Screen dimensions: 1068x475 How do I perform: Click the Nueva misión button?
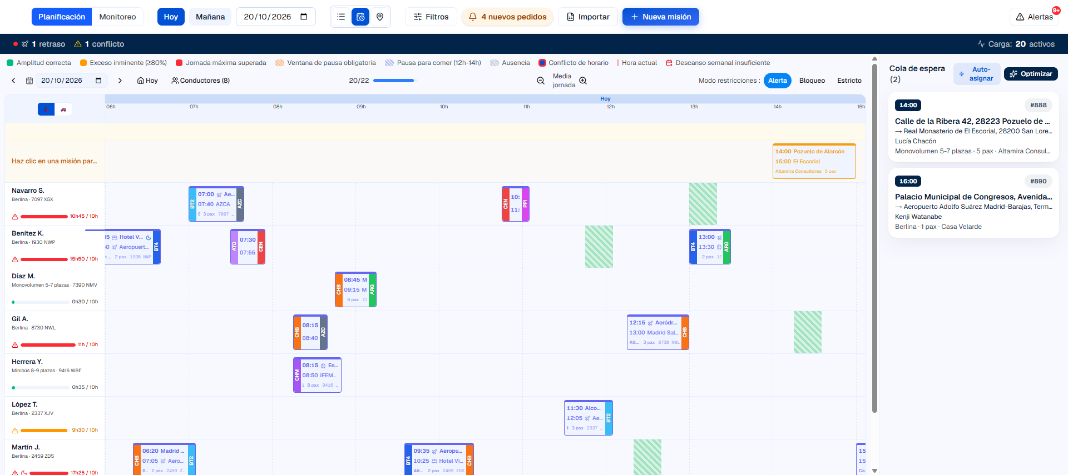click(661, 17)
